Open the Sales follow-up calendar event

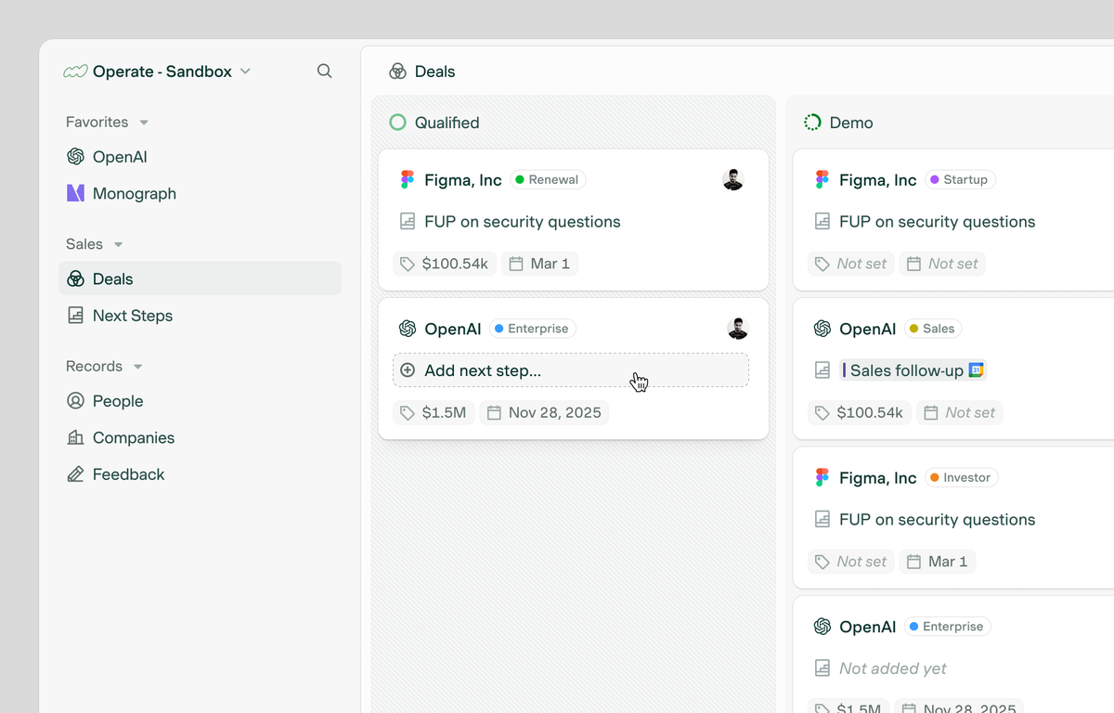tap(913, 370)
